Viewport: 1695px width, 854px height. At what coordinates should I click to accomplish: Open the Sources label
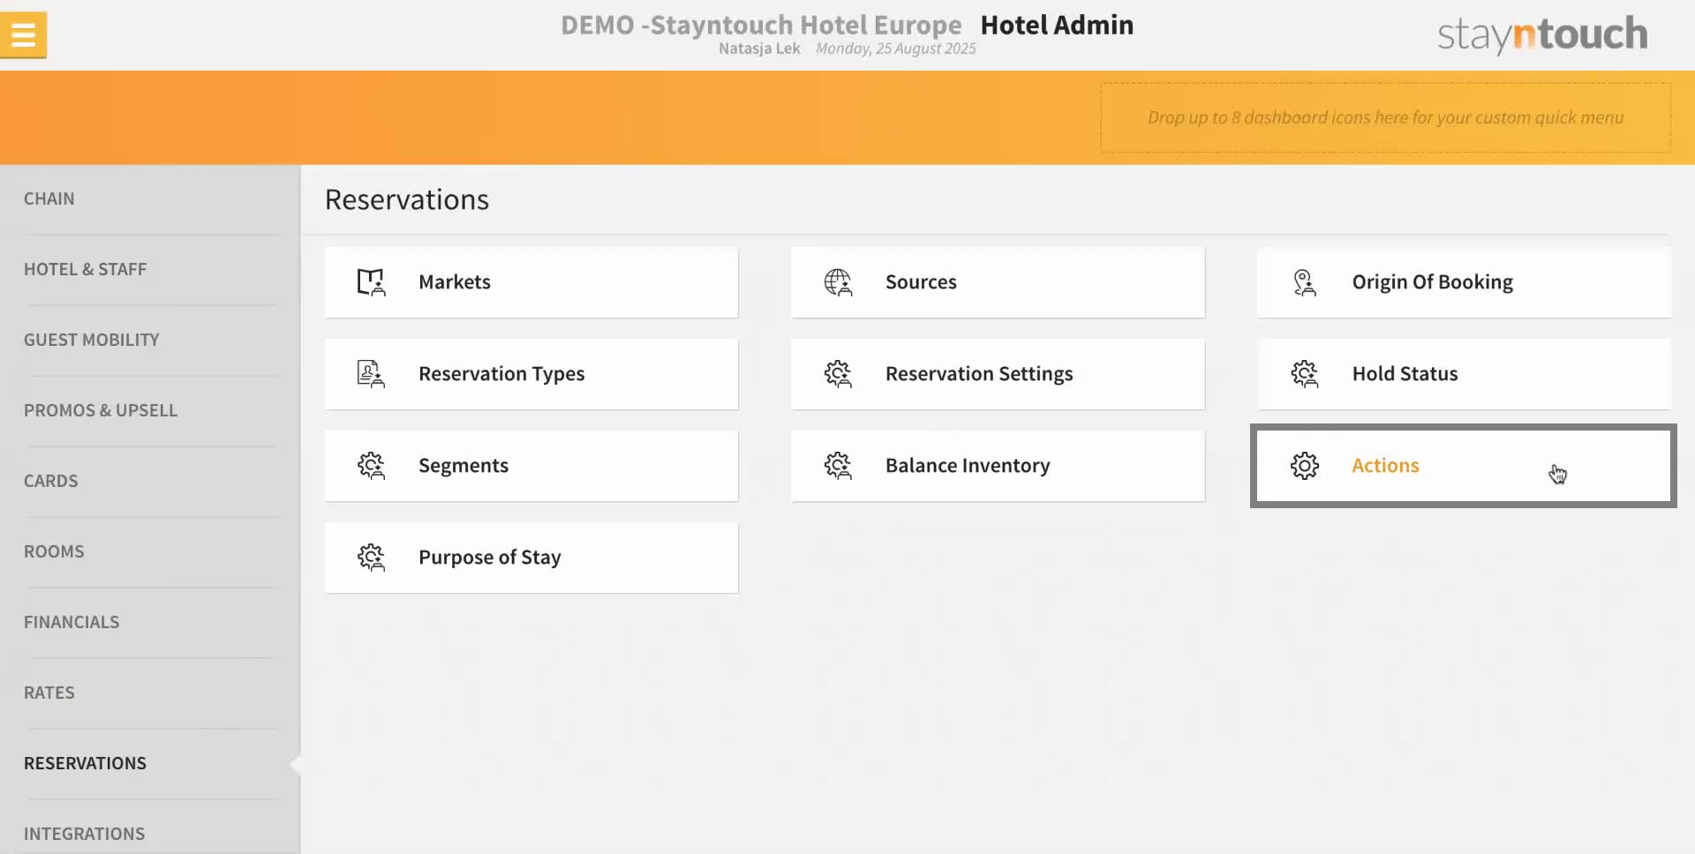tap(921, 282)
